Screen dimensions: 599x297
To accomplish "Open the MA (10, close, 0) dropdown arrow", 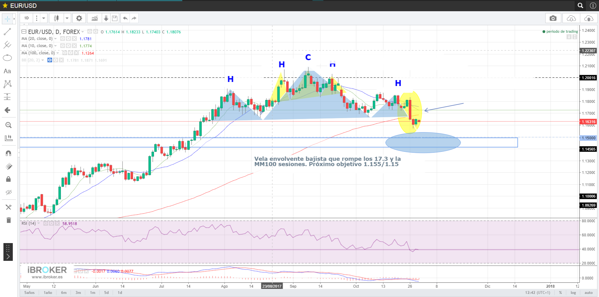I will coord(56,46).
